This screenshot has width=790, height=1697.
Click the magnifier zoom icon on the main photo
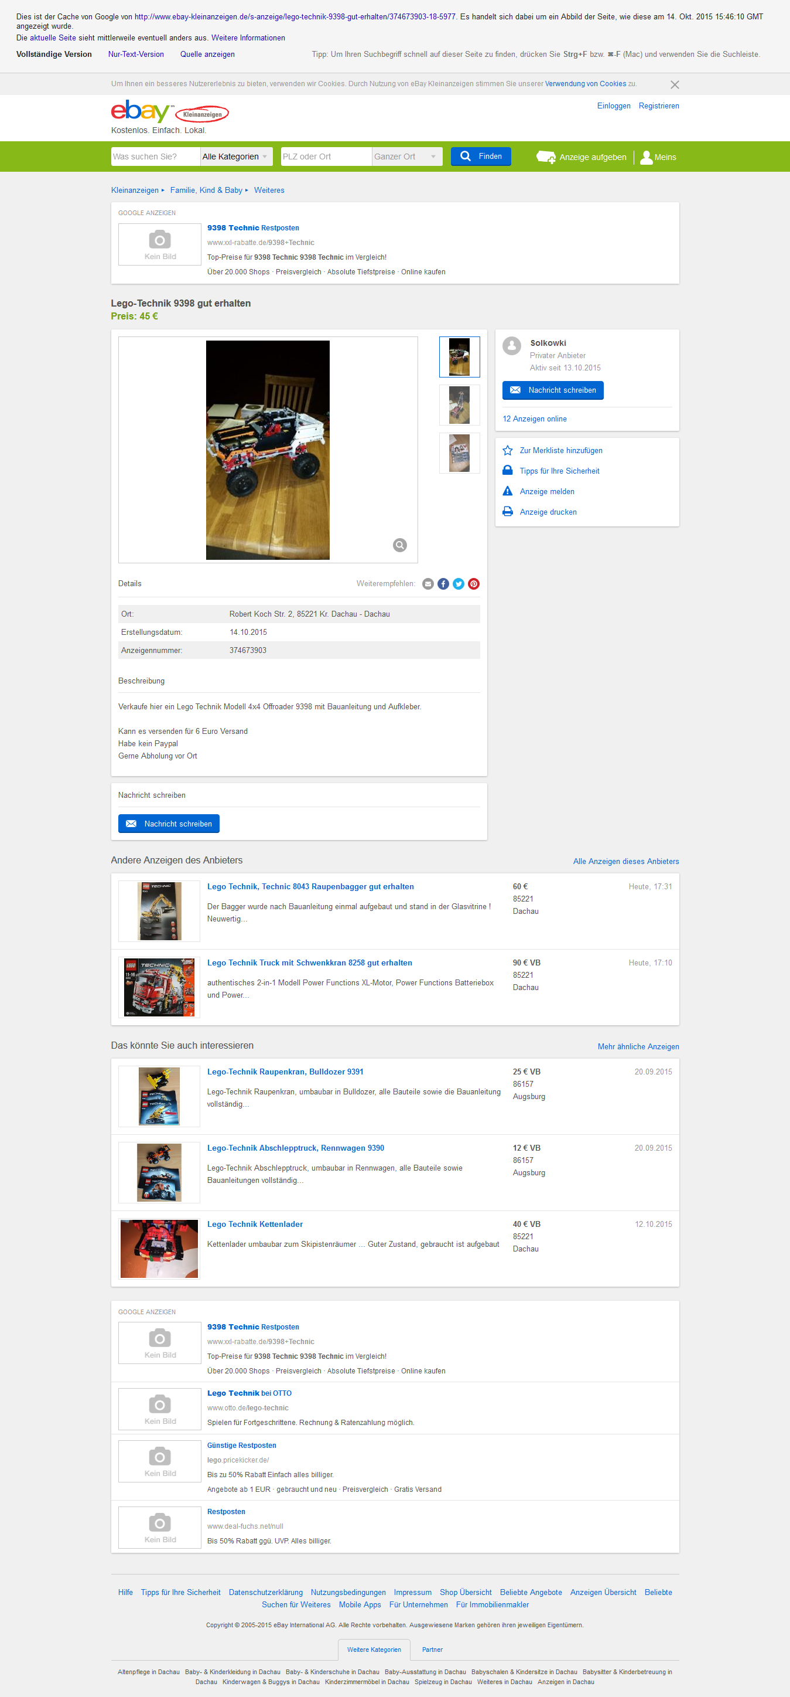399,545
